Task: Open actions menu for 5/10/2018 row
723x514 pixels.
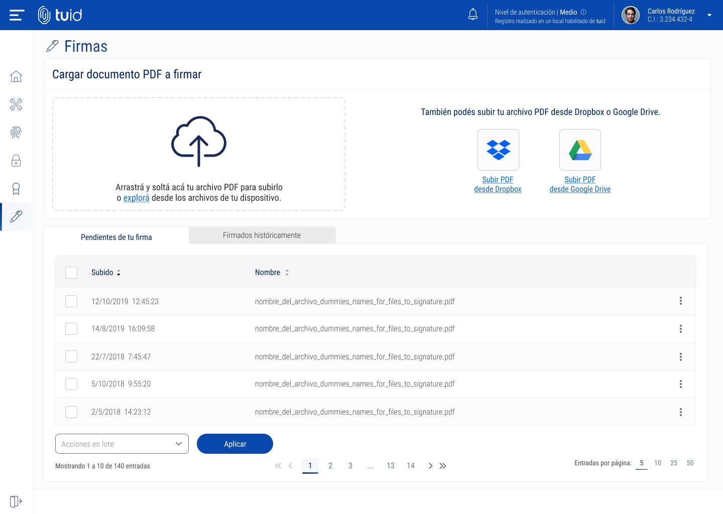Action: coord(681,384)
